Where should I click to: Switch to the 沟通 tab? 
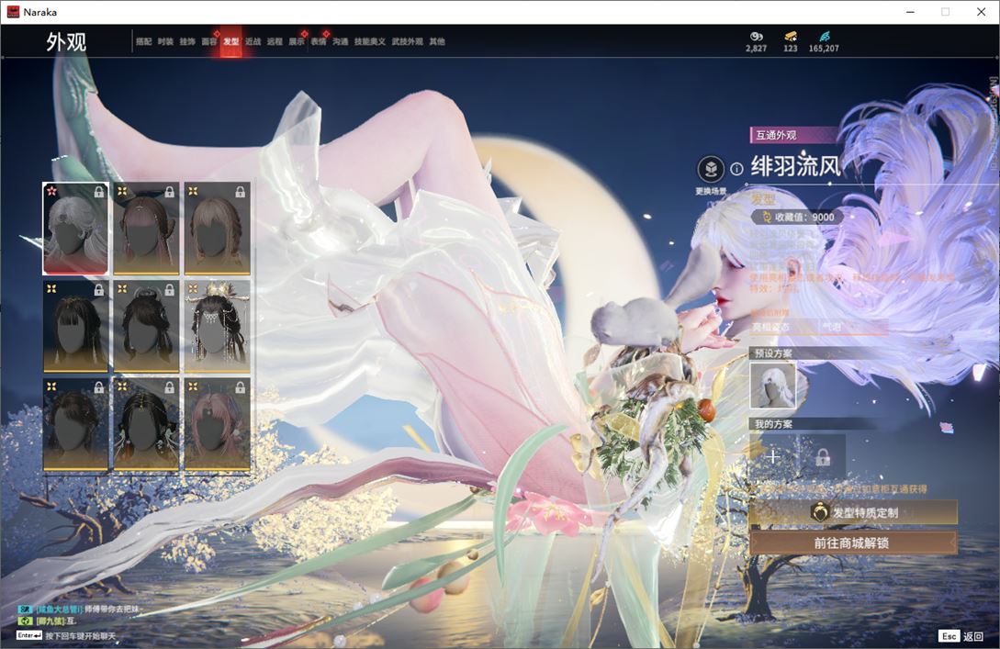pos(341,41)
